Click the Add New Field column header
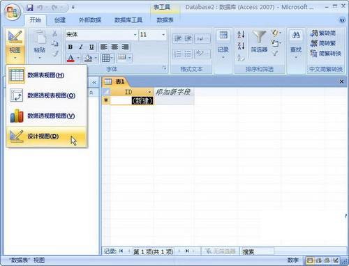This screenshot has height=266, width=349. pyautogui.click(x=174, y=92)
